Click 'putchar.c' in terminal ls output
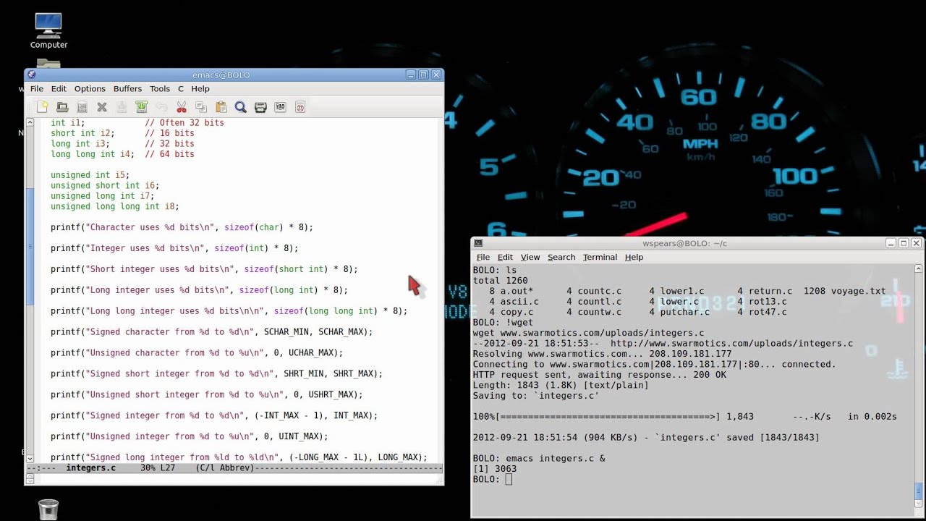 [x=684, y=312]
